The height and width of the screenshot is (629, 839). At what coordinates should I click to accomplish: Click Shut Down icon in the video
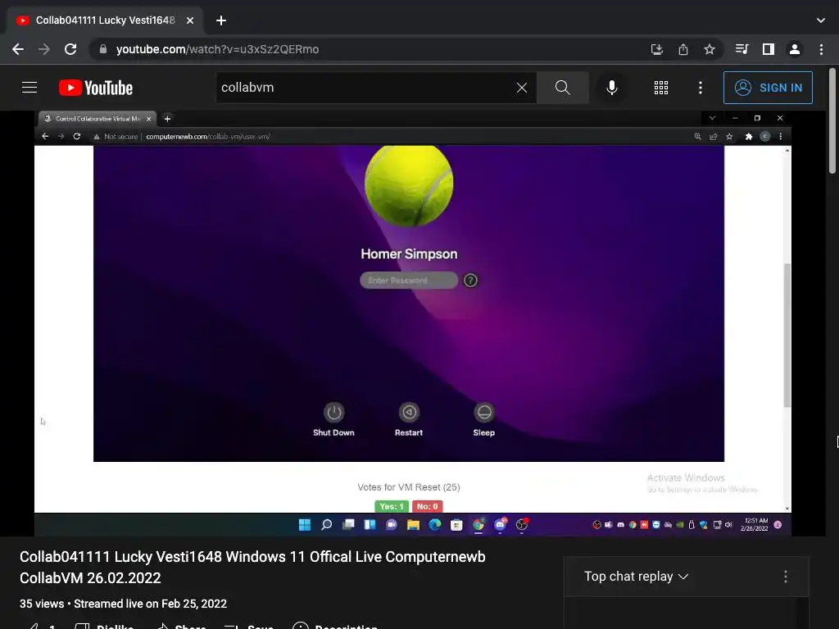[x=334, y=413]
